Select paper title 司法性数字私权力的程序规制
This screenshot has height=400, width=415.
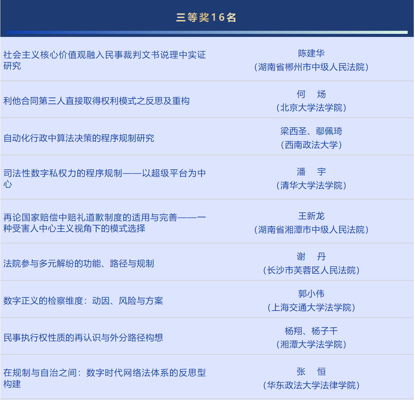tap(104, 178)
